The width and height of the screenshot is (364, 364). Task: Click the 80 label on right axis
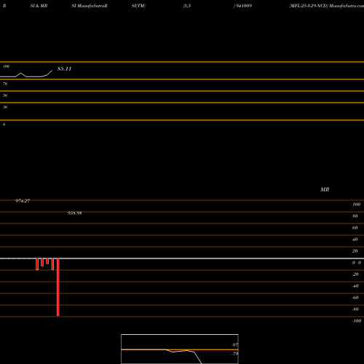(355, 216)
